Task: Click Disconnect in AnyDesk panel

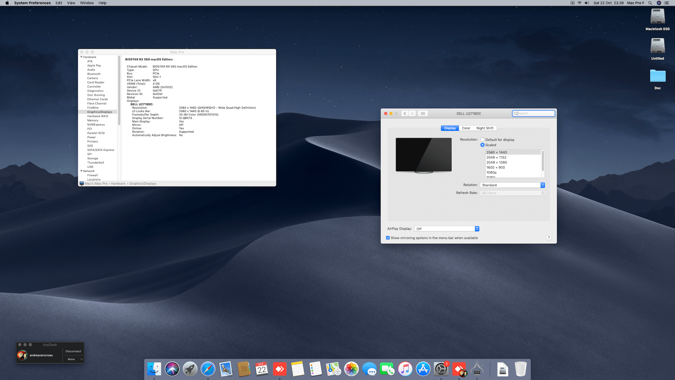Action: 73,351
